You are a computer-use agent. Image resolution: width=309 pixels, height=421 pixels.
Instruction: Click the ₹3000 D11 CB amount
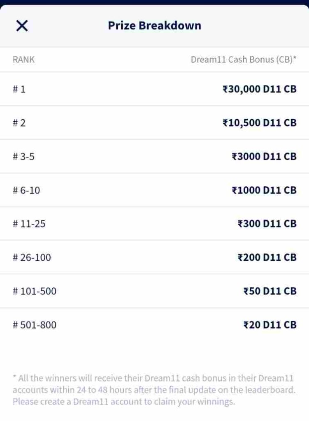coord(264,157)
